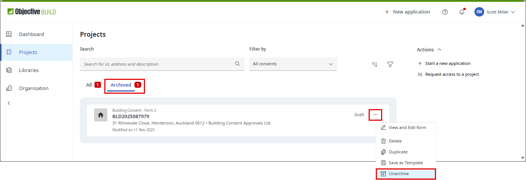
Task: Click the search magnifier icon
Action: pyautogui.click(x=237, y=64)
